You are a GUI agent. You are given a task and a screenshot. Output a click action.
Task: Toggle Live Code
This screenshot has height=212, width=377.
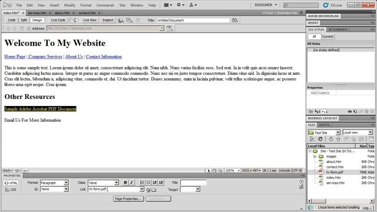pyautogui.click(x=58, y=20)
